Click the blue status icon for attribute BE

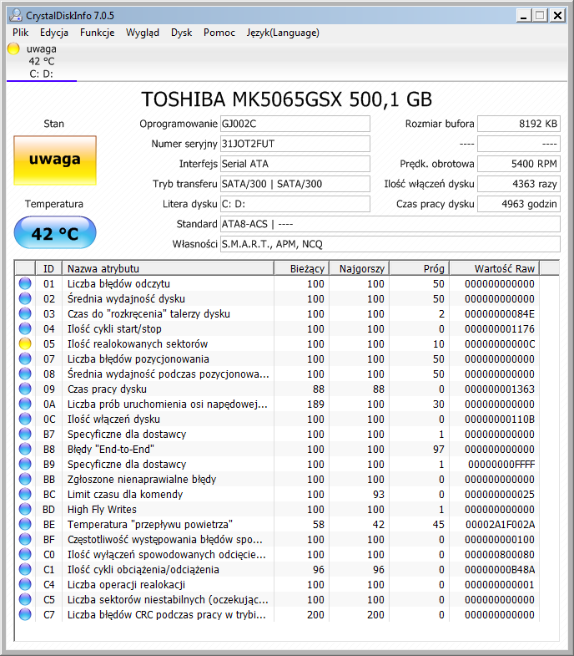[25, 524]
